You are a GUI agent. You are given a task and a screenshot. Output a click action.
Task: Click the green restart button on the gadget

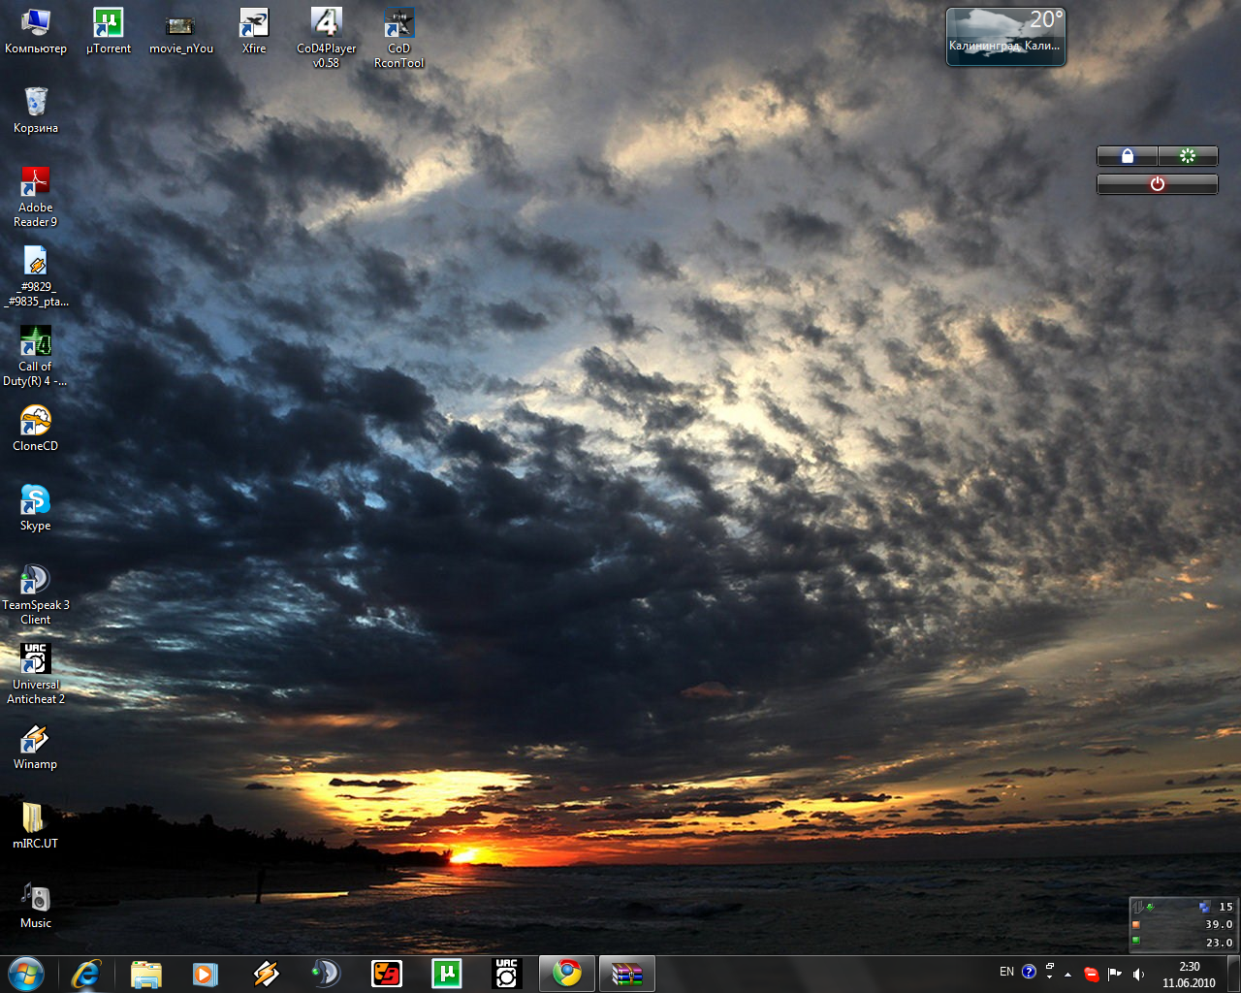pos(1188,156)
